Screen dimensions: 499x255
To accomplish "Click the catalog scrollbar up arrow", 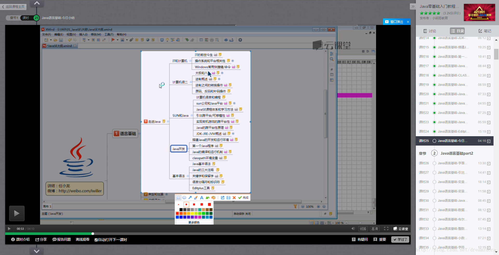I will 496,40.
